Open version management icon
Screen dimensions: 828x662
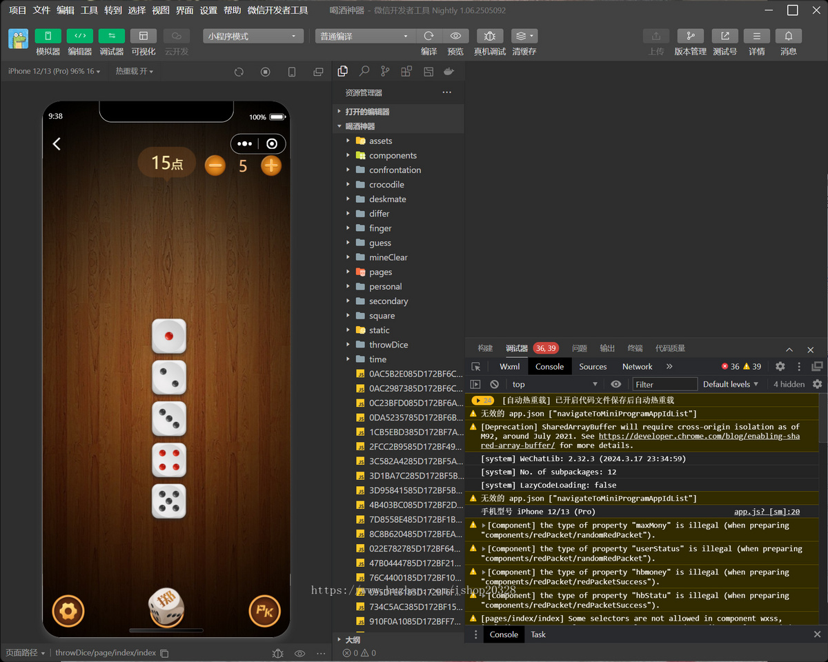point(690,36)
